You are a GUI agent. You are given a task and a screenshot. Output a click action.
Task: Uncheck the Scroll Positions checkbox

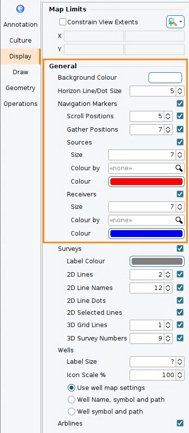tap(180, 116)
